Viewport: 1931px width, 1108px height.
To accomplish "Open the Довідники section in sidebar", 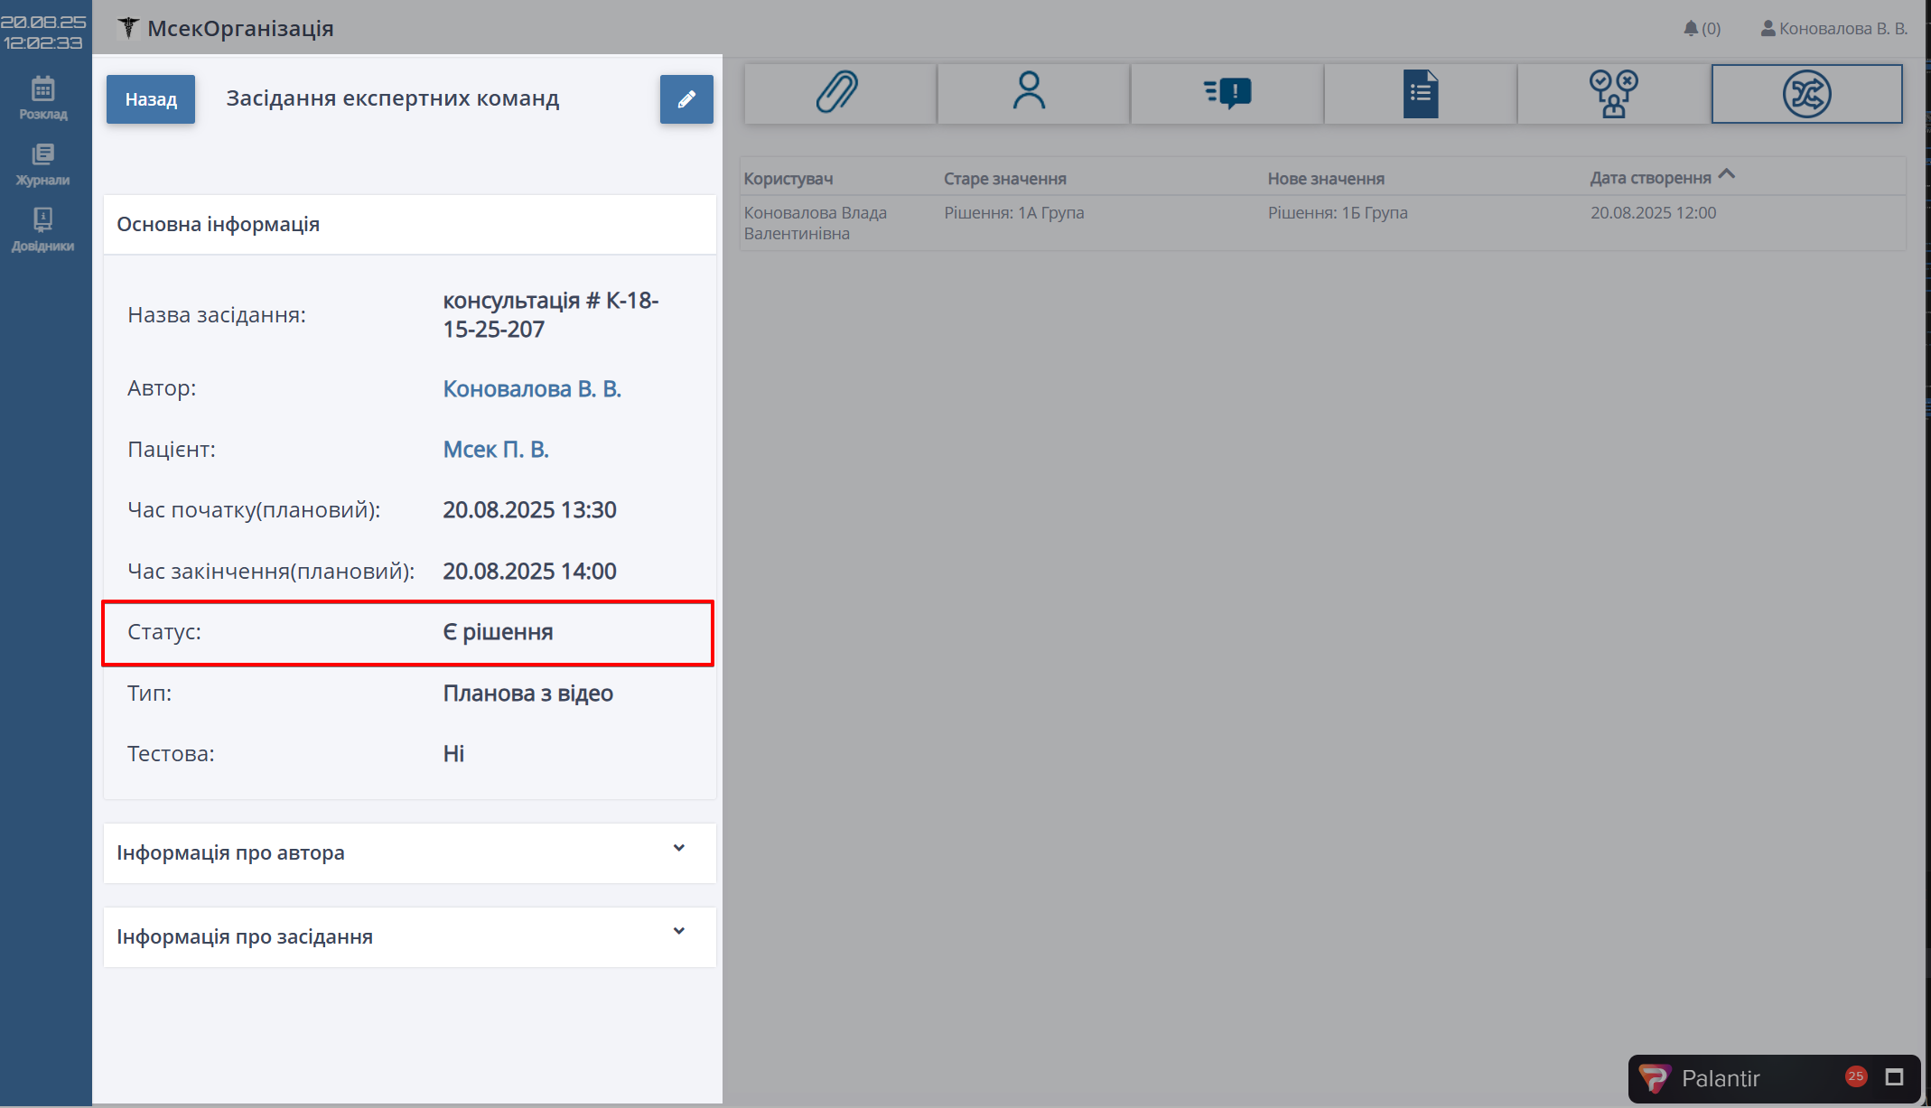I will pos(42,229).
